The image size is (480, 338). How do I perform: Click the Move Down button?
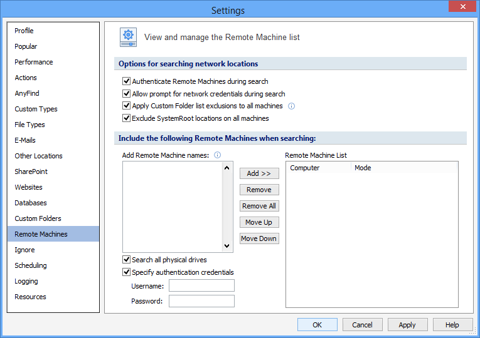[x=259, y=238]
